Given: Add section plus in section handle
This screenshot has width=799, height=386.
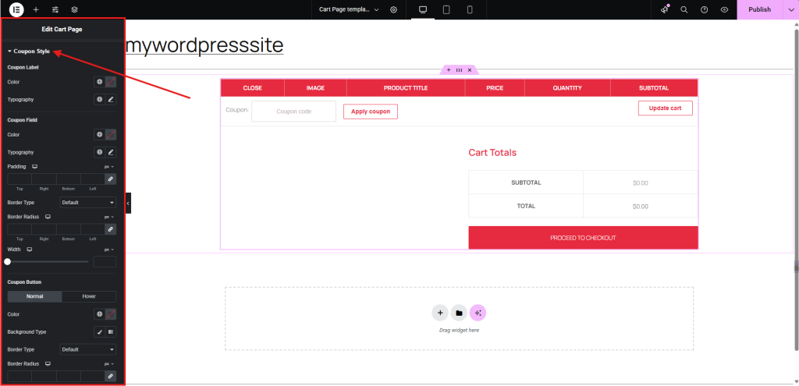Looking at the screenshot, I should (449, 69).
